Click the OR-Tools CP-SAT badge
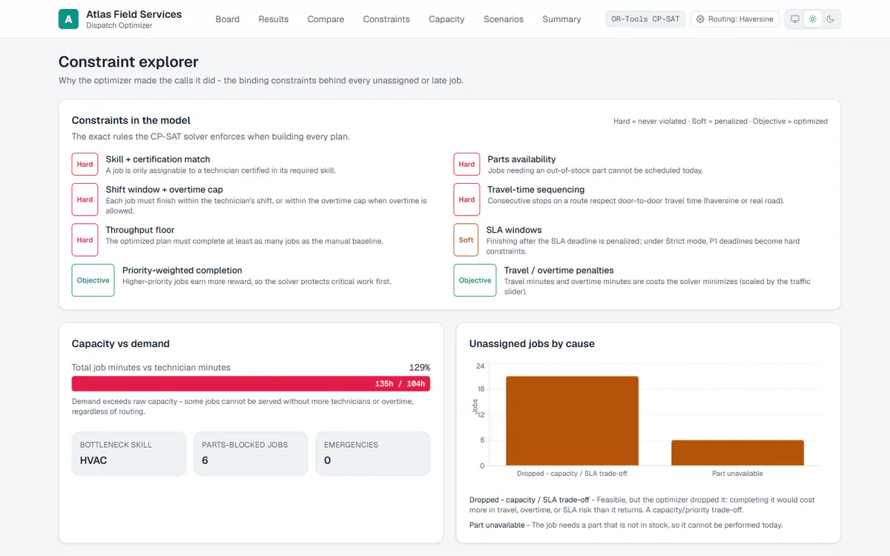This screenshot has height=556, width=890. [x=645, y=19]
